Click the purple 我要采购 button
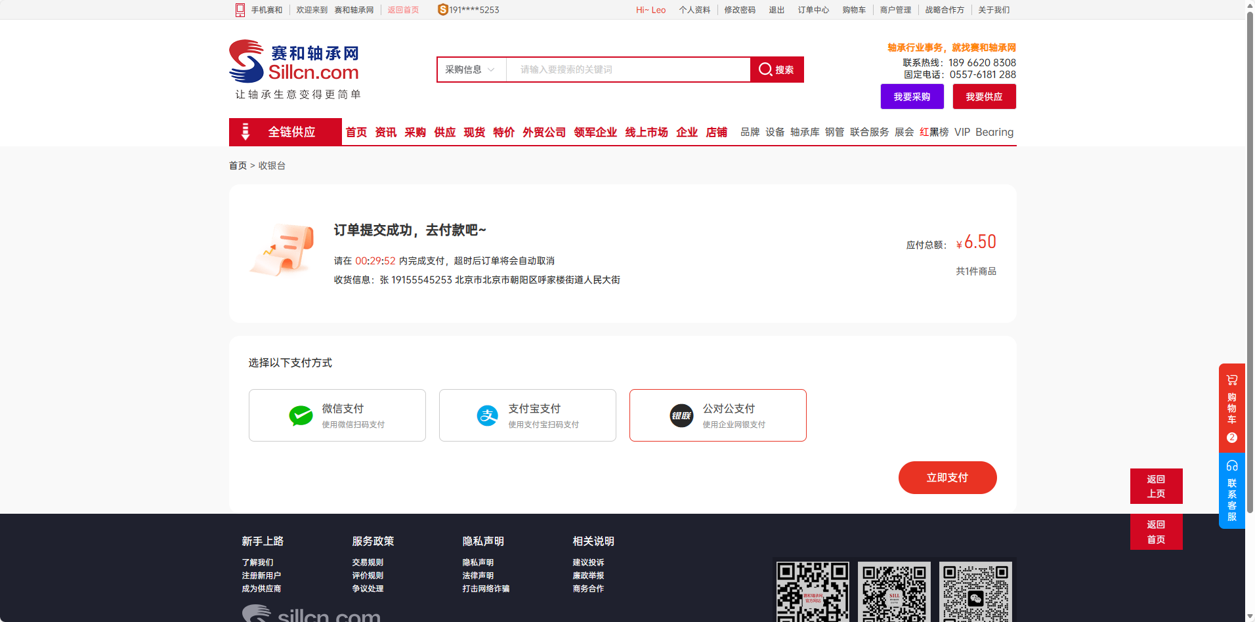The height and width of the screenshot is (622, 1255). click(912, 96)
